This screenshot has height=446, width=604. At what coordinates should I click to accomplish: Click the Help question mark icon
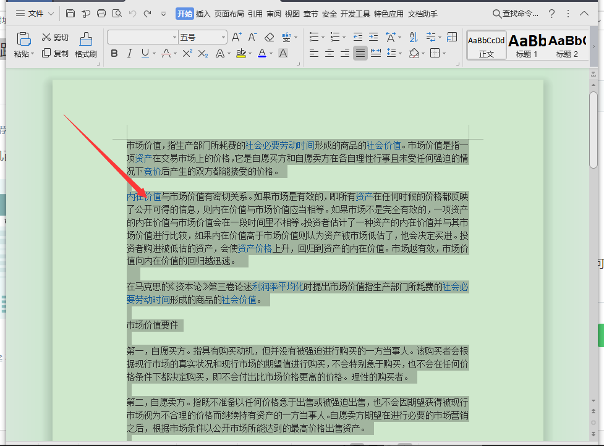click(x=551, y=14)
